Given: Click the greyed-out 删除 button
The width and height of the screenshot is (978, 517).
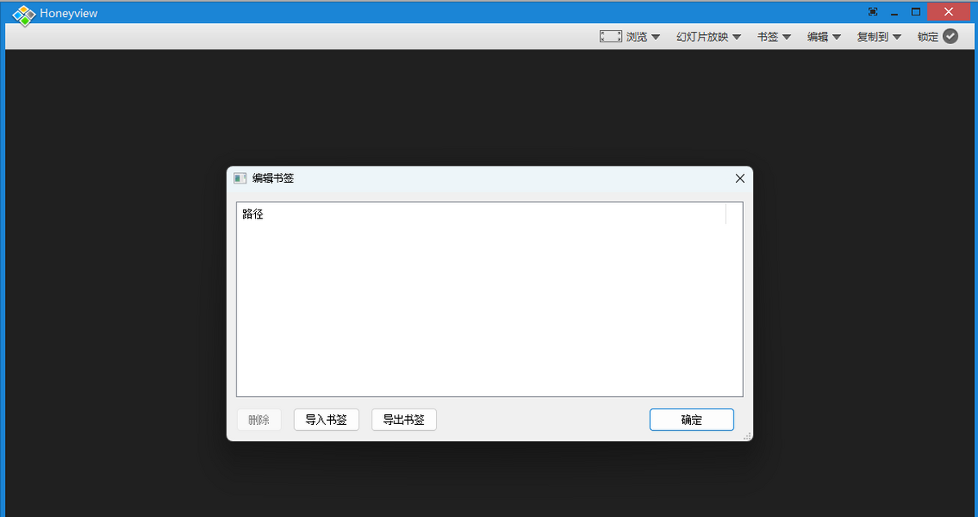Looking at the screenshot, I should [x=259, y=420].
